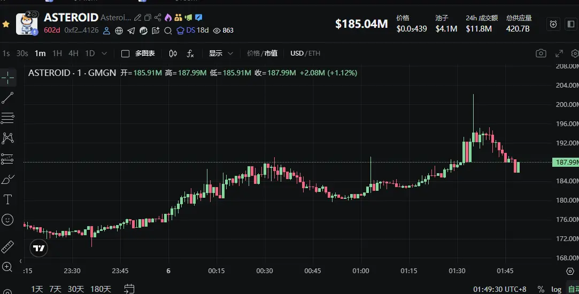The width and height of the screenshot is (579, 294).
Task: Take a chart snapshot with camera icon
Action: (x=541, y=53)
